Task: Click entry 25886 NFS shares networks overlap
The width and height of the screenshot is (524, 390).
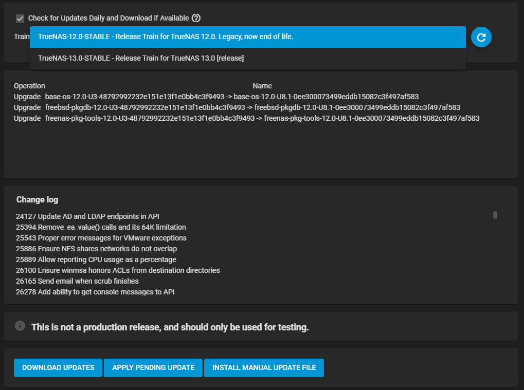Action: (x=96, y=249)
